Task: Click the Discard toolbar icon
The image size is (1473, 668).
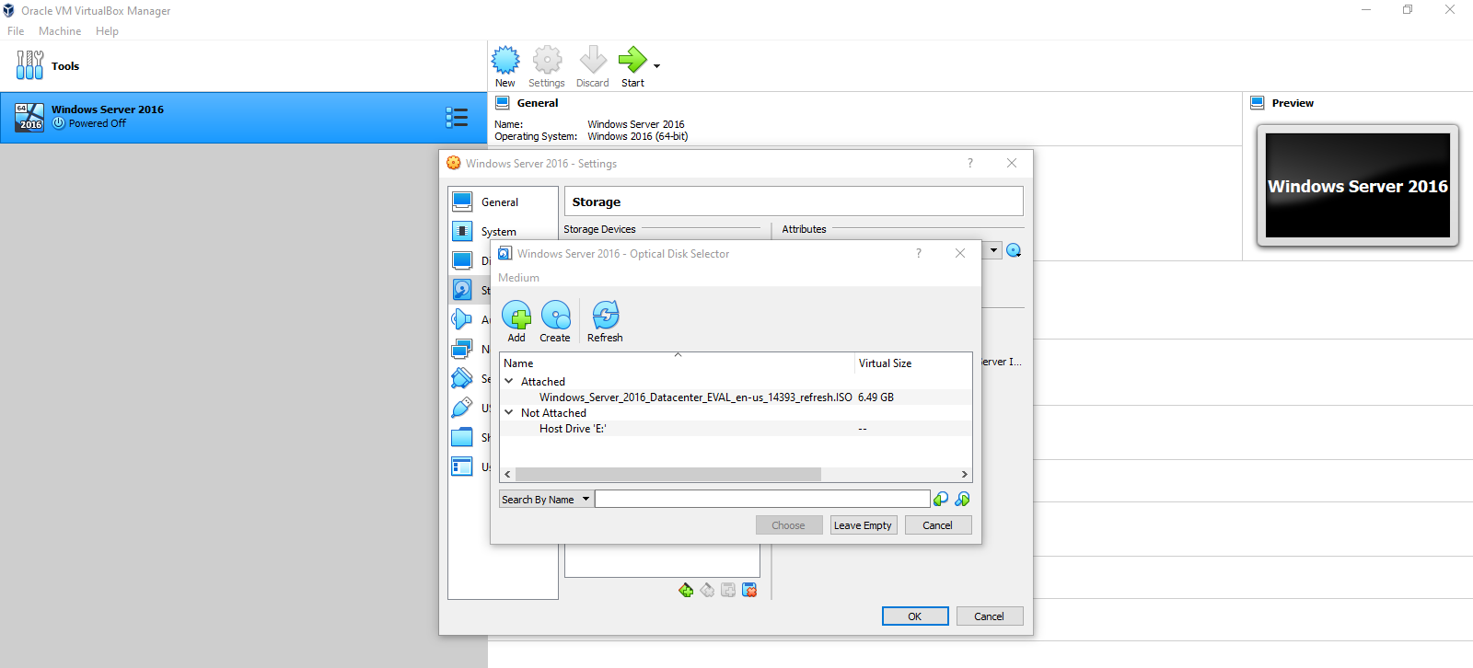Action: (x=593, y=61)
